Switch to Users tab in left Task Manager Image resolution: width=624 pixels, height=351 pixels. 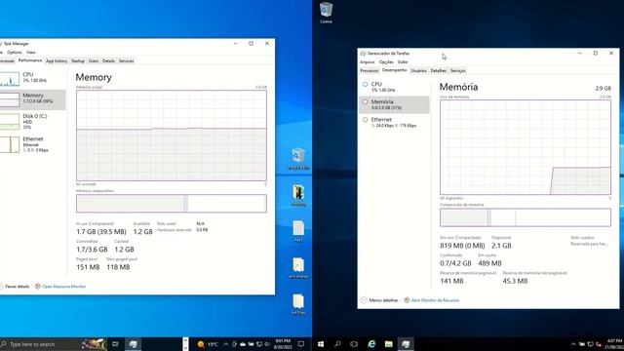pos(94,60)
